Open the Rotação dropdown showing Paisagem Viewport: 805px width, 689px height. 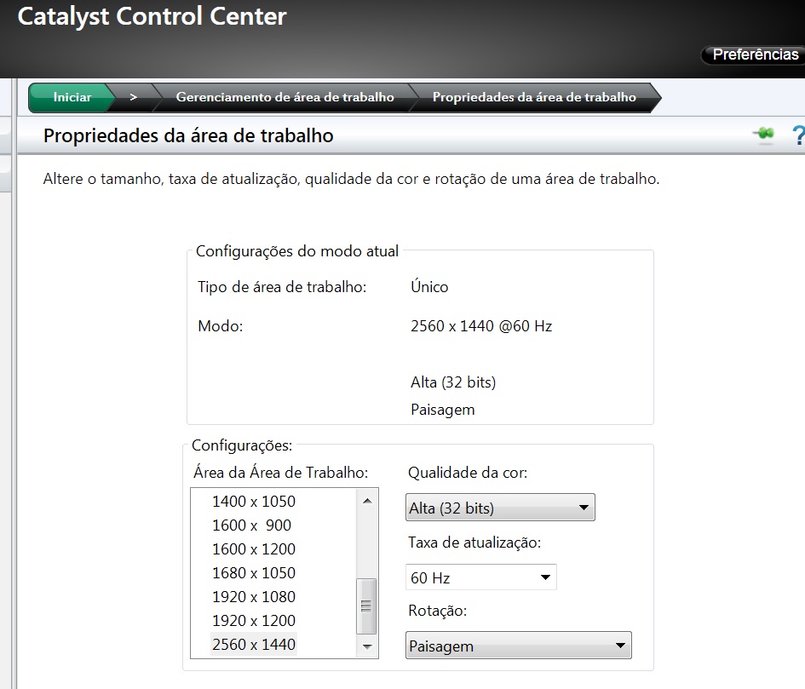click(x=518, y=646)
